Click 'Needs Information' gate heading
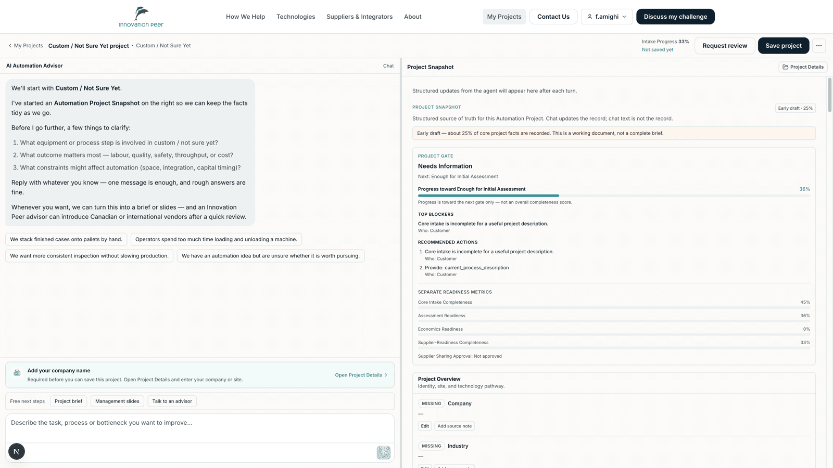833x468 pixels. coord(445,166)
